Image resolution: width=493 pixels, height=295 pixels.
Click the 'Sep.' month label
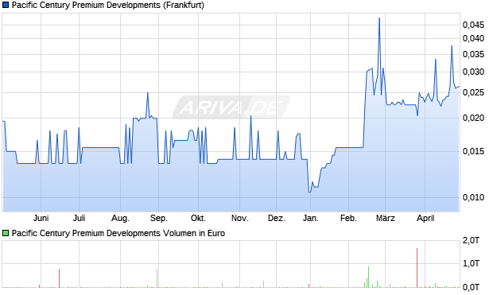[159, 218]
